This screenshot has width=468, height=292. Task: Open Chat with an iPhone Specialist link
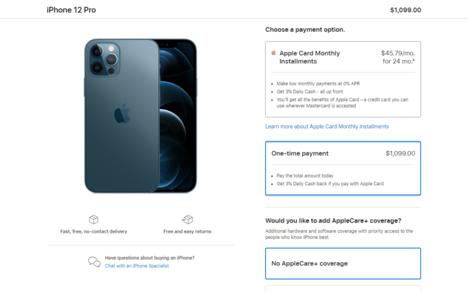[137, 266]
